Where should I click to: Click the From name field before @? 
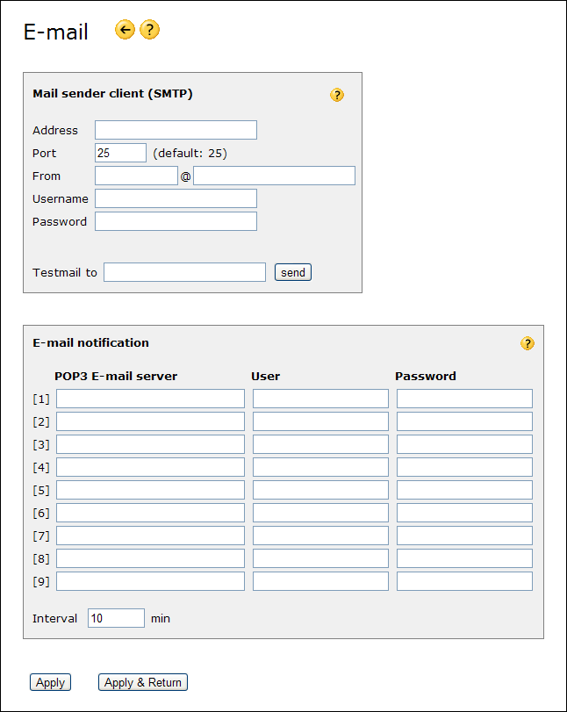coord(136,176)
